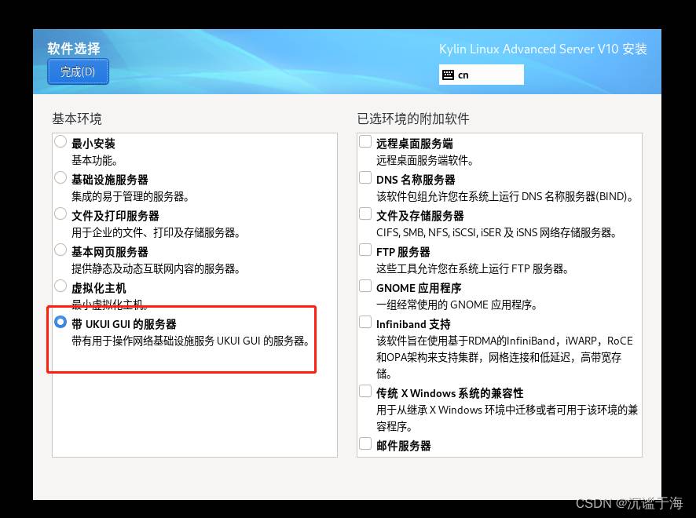Select the 最小安装 radio button
This screenshot has width=696, height=518.
(61, 142)
